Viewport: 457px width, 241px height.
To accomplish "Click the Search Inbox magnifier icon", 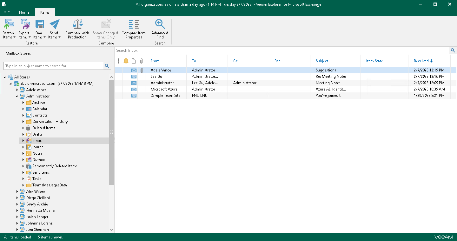I will pos(453,50).
